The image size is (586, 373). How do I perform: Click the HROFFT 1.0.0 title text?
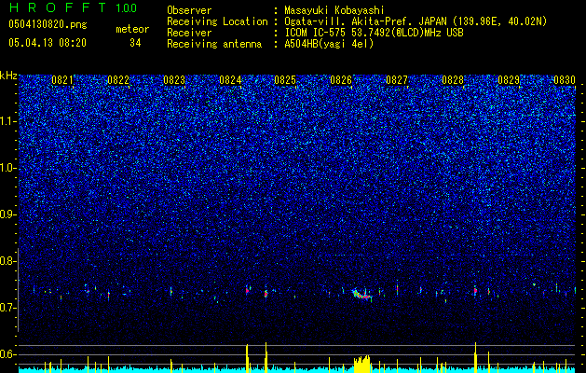tap(73, 7)
